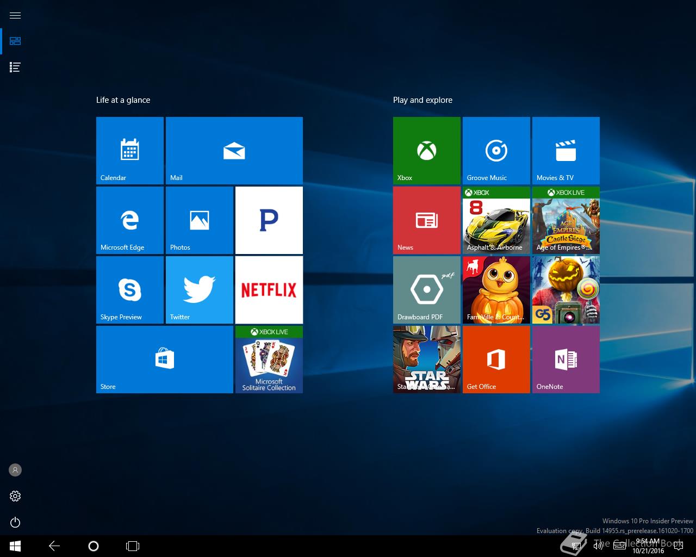
Task: Open the Action Center notification icon
Action: [x=678, y=546]
